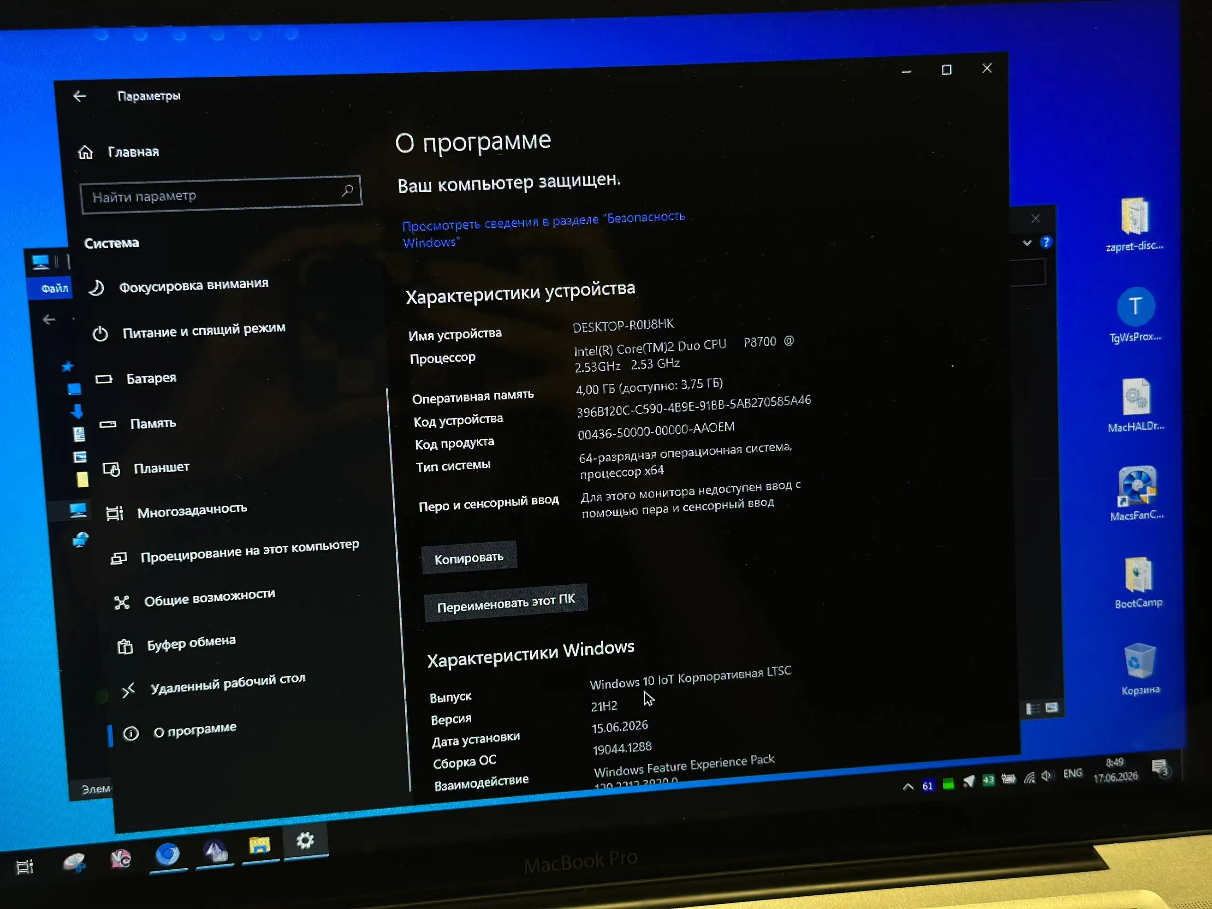Open Explorer help question-mark icon
The height and width of the screenshot is (909, 1212).
[x=1045, y=241]
